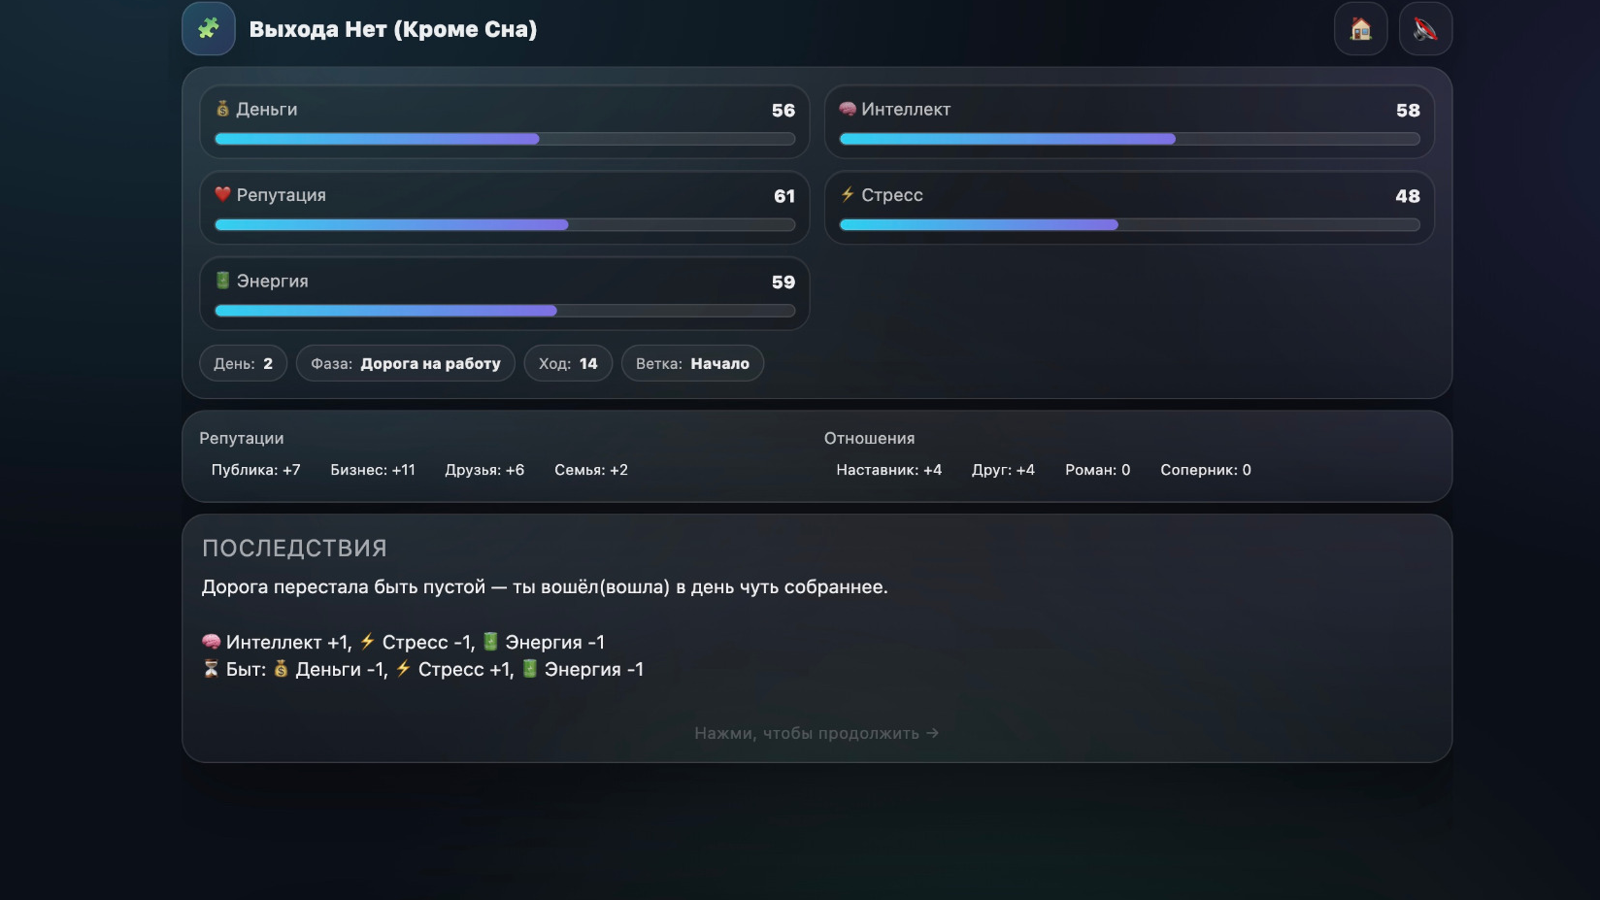Click the green puzzle game logo icon
Viewport: 1600px width, 900px height.
coord(208,28)
